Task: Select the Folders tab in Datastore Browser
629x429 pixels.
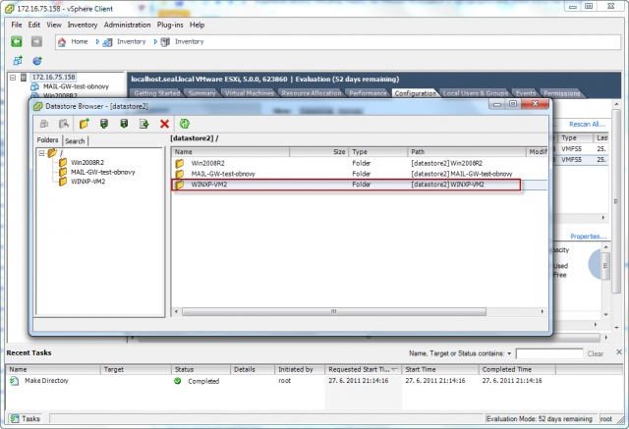Action: coord(48,139)
